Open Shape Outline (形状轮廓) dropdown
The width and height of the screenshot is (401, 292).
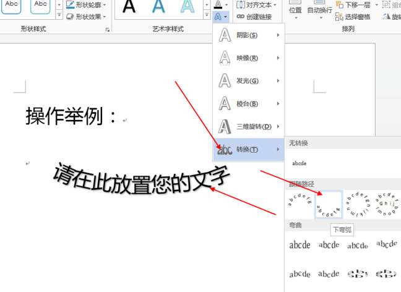tap(86, 4)
